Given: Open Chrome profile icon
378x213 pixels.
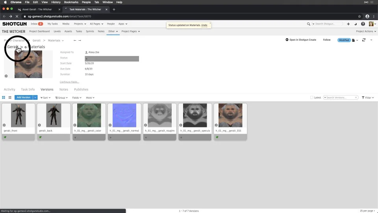Looking at the screenshot, I should pyautogui.click(x=367, y=17).
